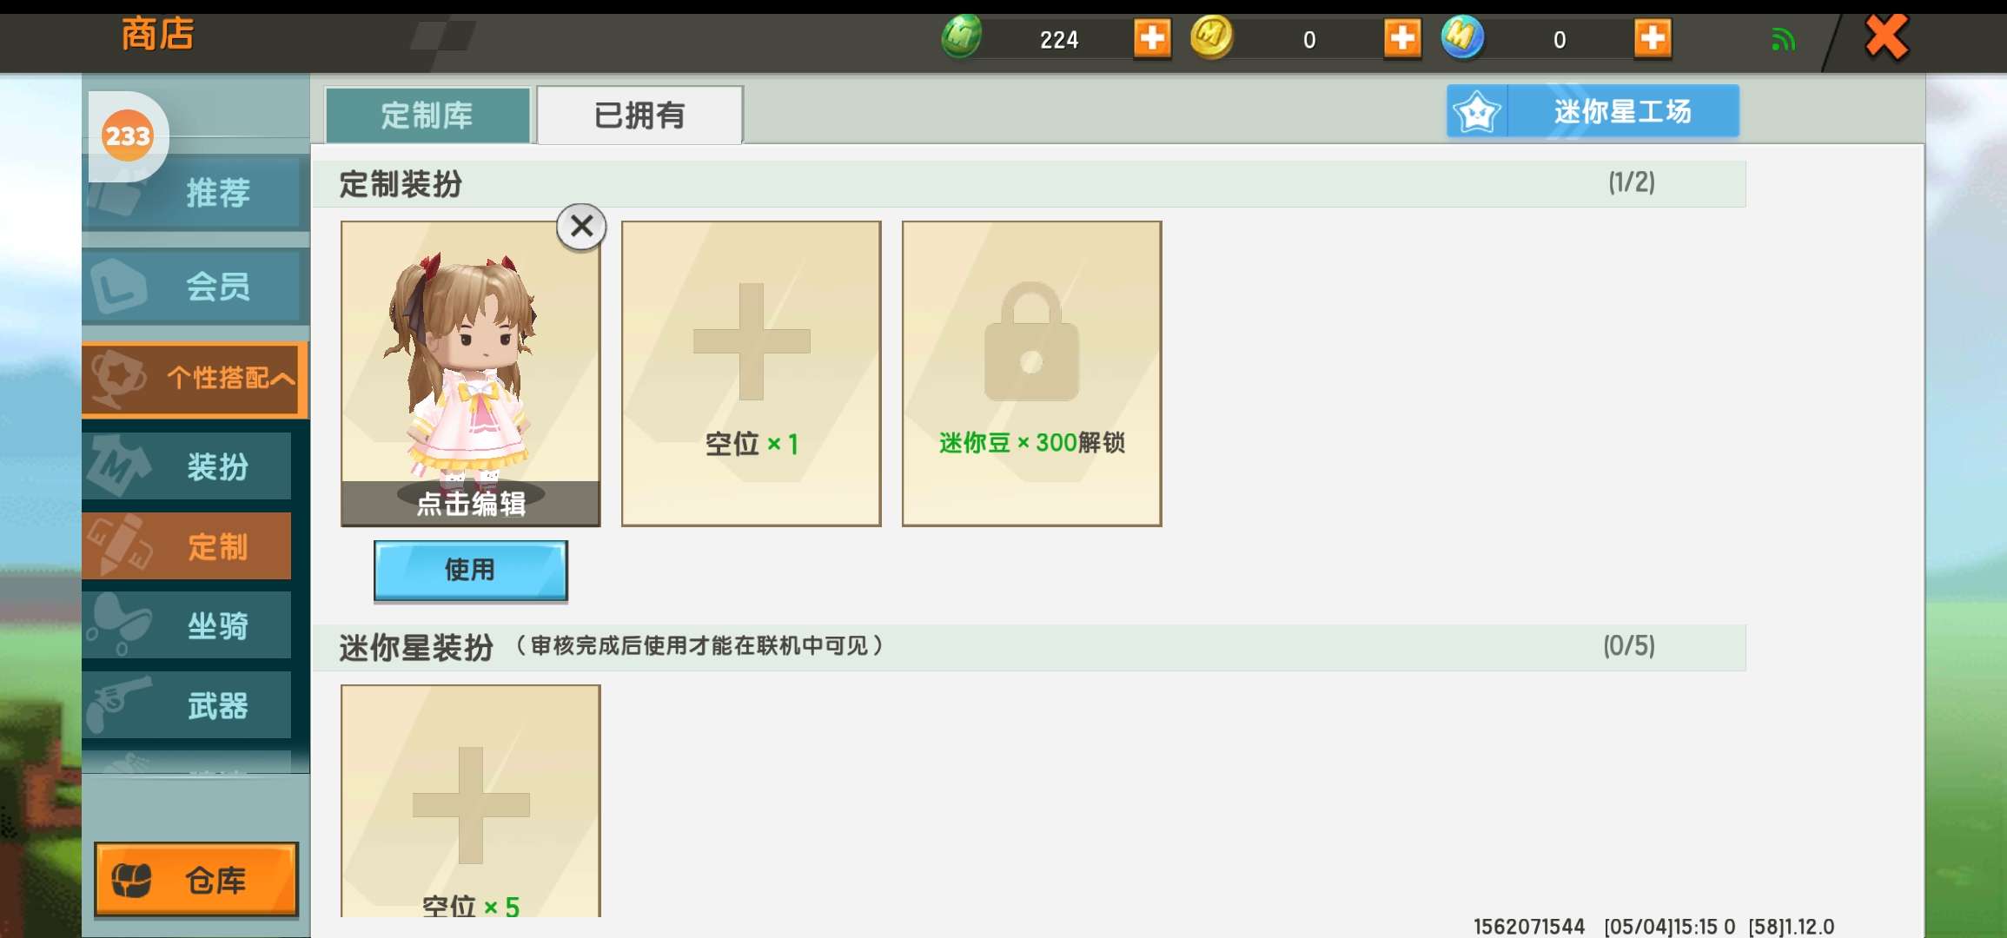Open the 迷你星工场 button

pyautogui.click(x=1593, y=111)
